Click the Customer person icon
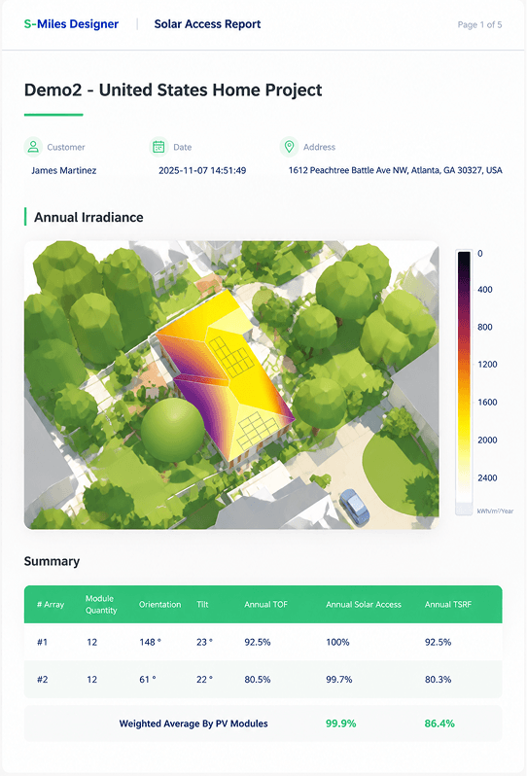527x776 pixels. coord(33,147)
